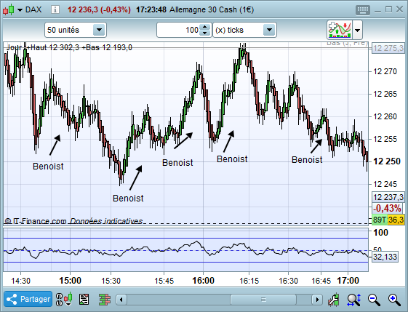The height and width of the screenshot is (312, 408).
Task: Click the magnifier auto-fit zoom icon
Action: [354, 300]
